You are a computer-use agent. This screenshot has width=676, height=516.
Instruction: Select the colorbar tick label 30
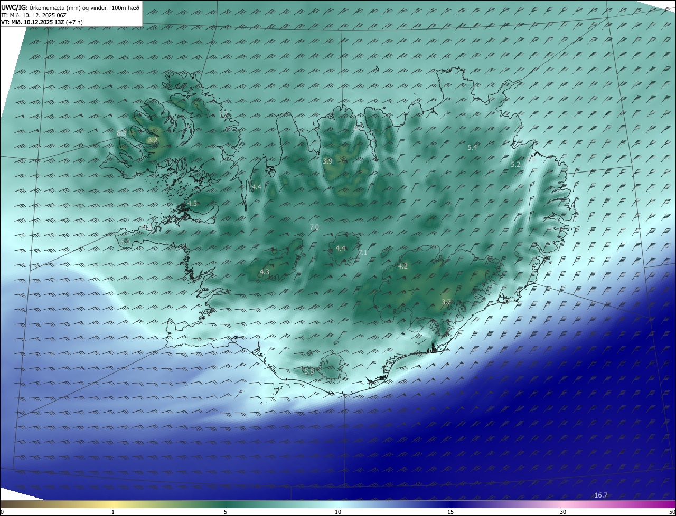563,512
